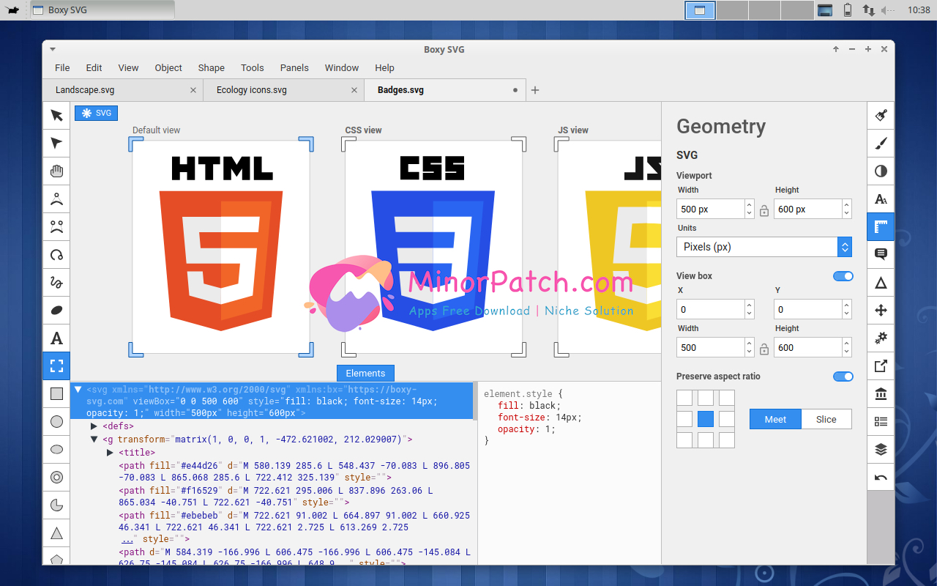This screenshot has height=586, width=937.
Task: Pick the Freehand squiggle tool
Action: click(56, 282)
